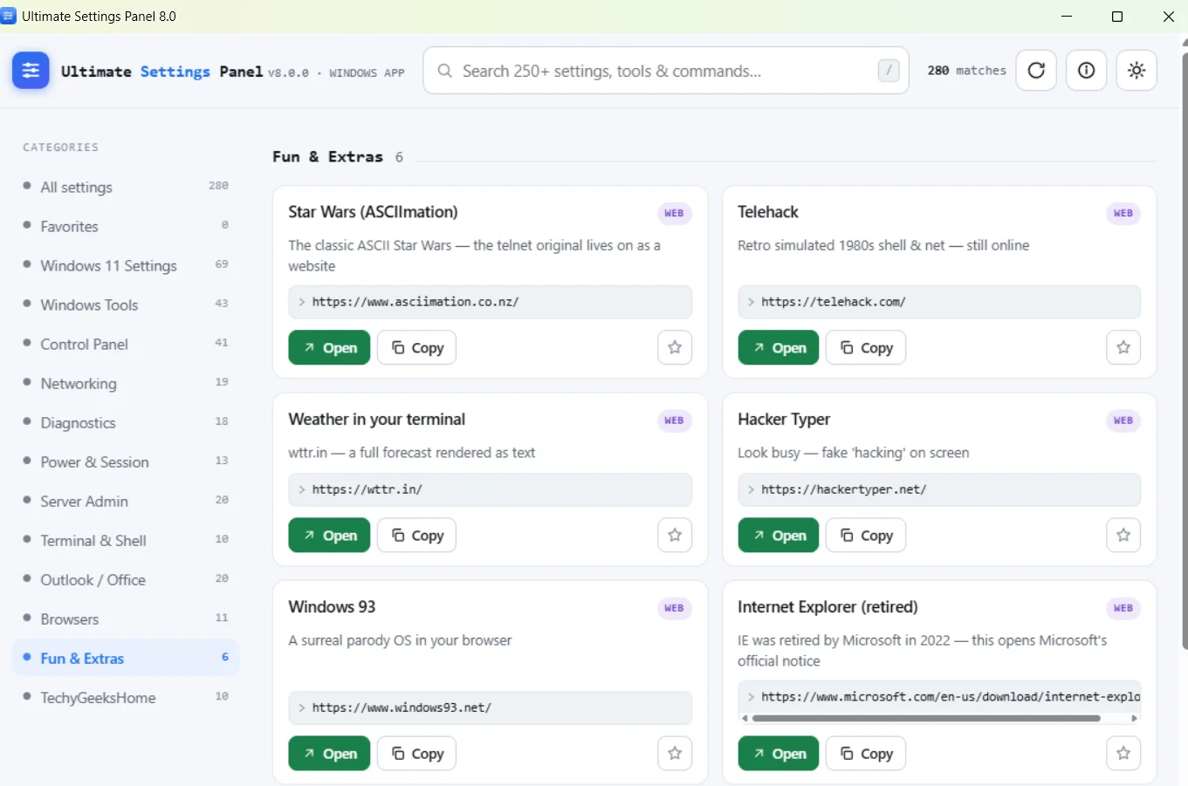Image resolution: width=1188 pixels, height=786 pixels.
Task: Open Windows Tools category
Action: click(x=126, y=304)
